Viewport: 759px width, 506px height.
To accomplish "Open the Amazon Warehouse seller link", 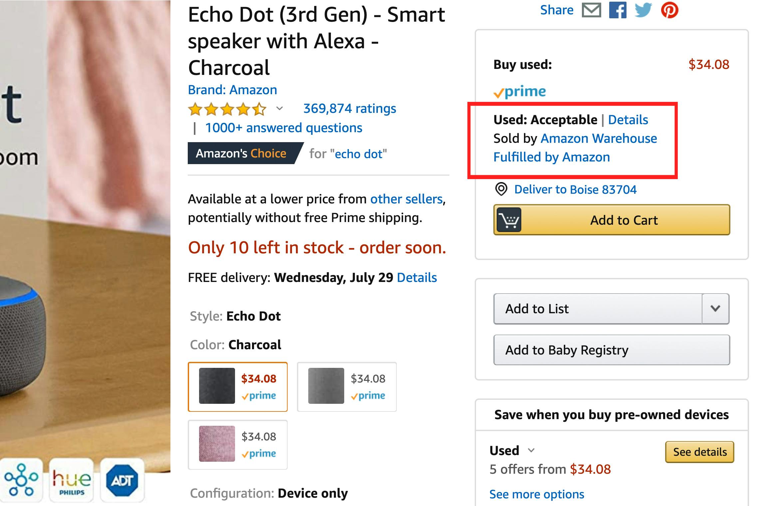I will coord(599,138).
